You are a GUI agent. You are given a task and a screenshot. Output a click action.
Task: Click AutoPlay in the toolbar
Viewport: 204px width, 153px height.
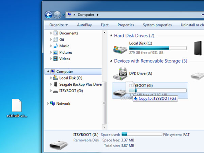(84, 25)
